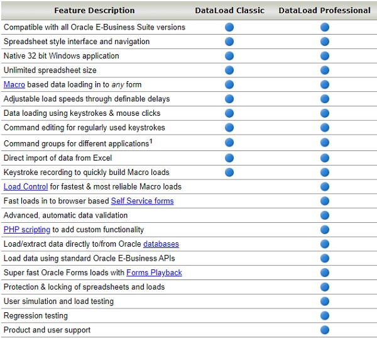Click Professional dot for Advanced automatic data validation
This screenshot has width=377, height=338.
click(x=325, y=216)
